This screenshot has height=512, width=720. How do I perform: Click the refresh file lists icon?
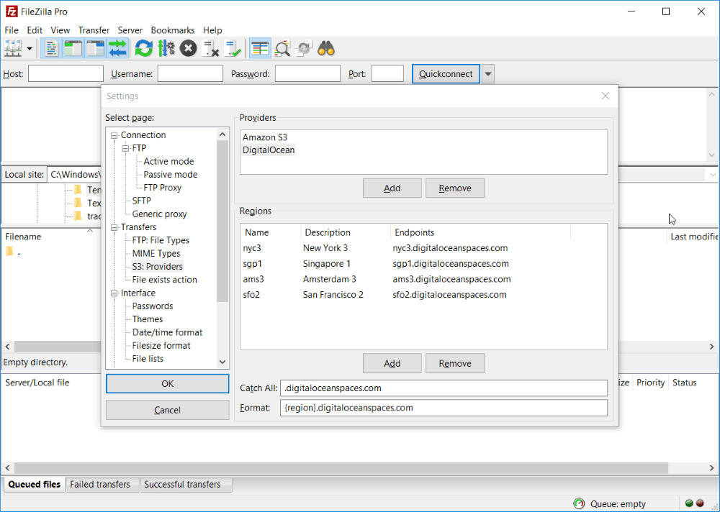[144, 48]
